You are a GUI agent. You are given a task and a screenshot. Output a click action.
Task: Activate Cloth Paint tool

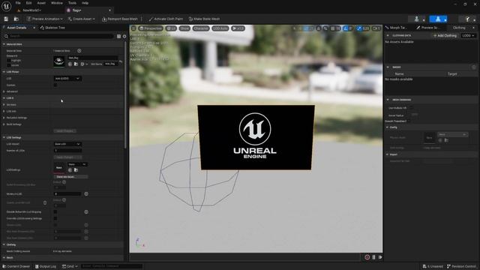click(x=166, y=19)
